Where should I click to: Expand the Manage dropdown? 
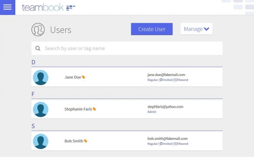pos(197,29)
